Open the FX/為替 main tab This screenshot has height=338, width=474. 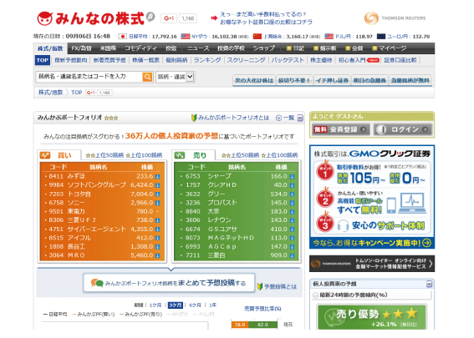(x=81, y=48)
